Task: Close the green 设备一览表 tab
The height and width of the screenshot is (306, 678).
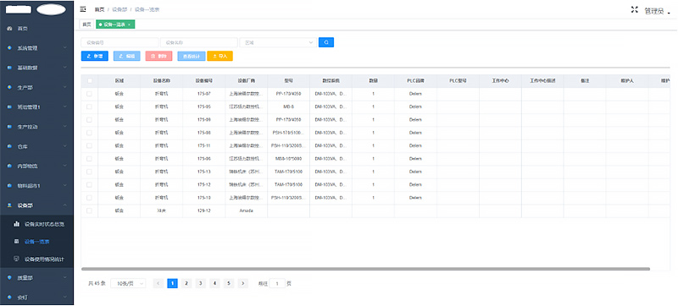Action: [x=129, y=25]
